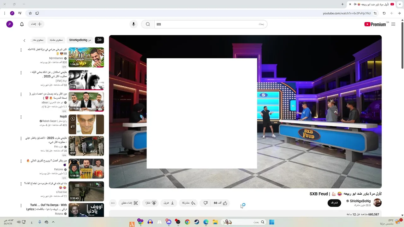
Task: Play the 4:57 video thumbnail
Action: click(x=86, y=146)
